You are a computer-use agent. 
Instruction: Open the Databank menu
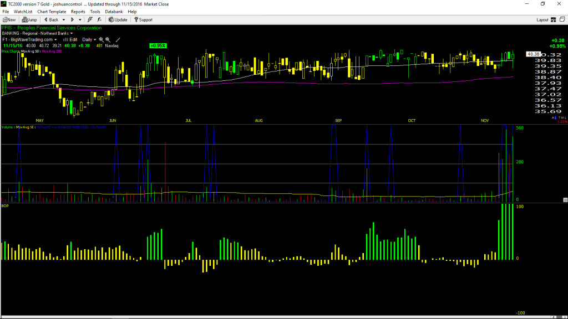click(114, 12)
